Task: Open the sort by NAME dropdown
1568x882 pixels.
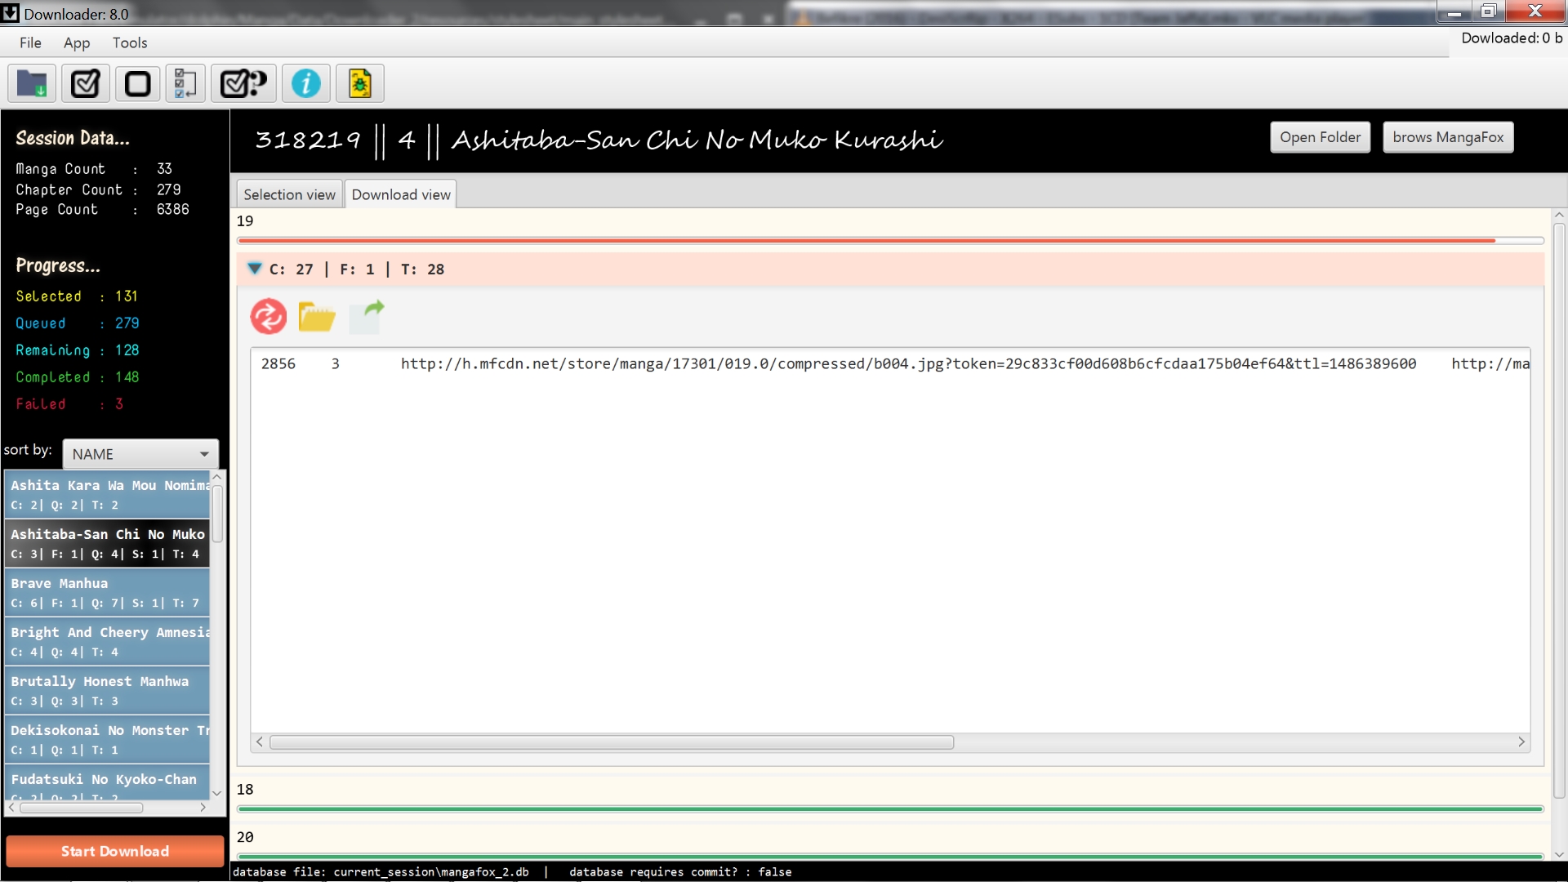Action: tap(140, 454)
